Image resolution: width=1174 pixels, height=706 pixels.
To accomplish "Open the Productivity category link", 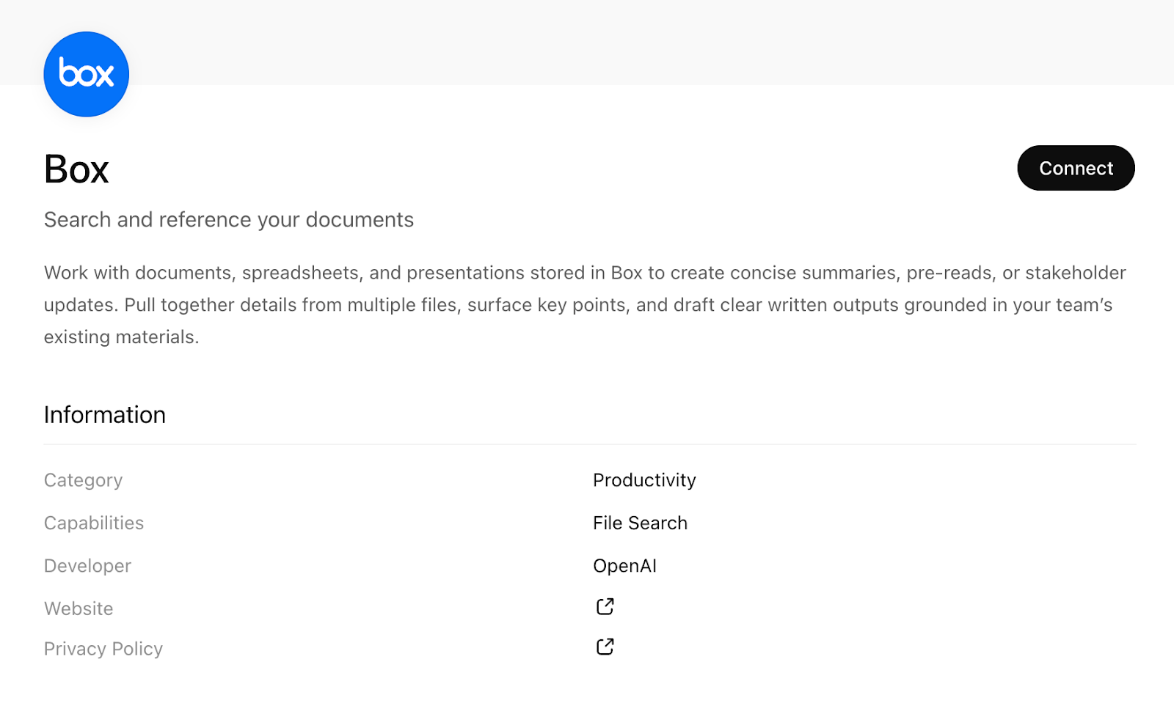I will click(644, 480).
